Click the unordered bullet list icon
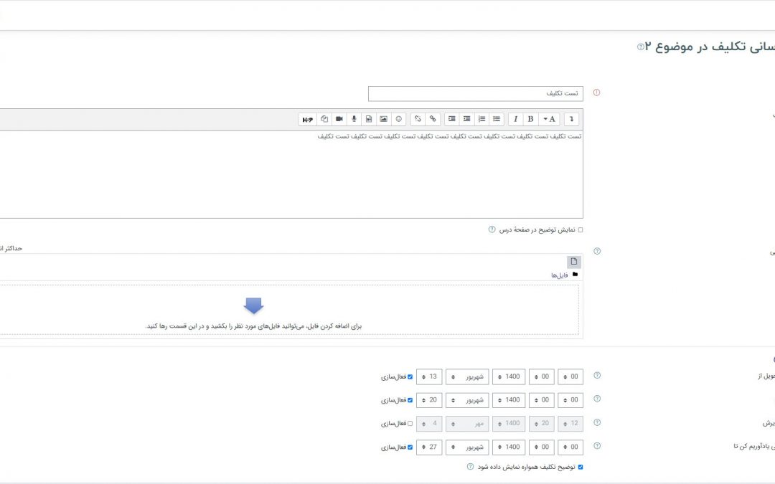This screenshot has height=484, width=775. tap(497, 119)
